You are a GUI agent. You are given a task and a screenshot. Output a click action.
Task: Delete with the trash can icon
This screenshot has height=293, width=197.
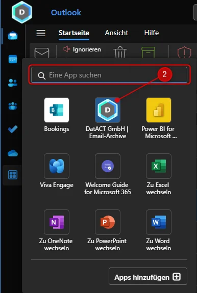120,52
